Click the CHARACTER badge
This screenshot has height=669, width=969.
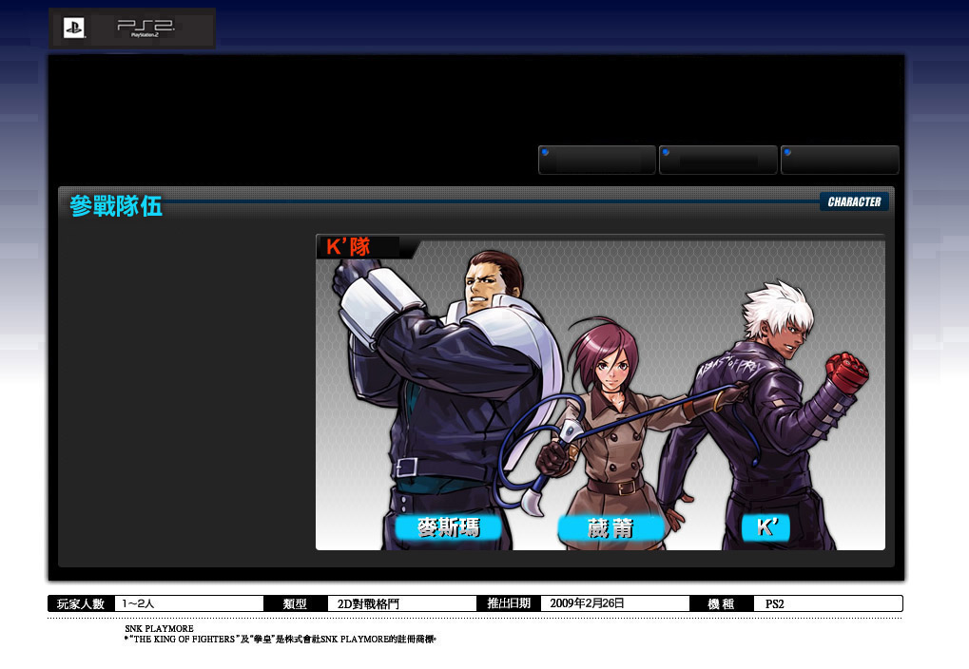[853, 201]
